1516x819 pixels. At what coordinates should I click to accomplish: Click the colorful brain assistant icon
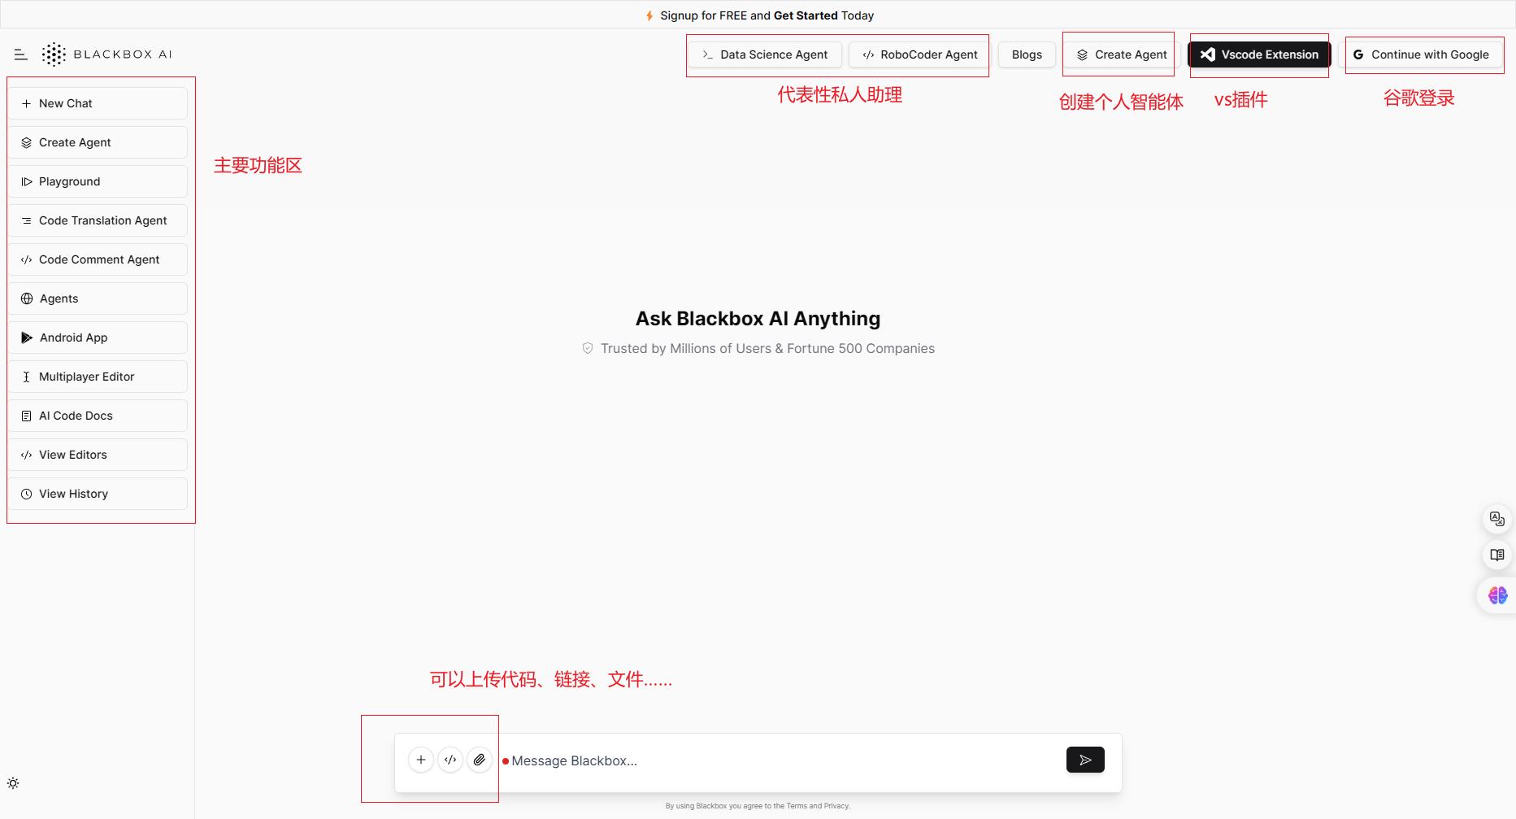click(x=1497, y=595)
